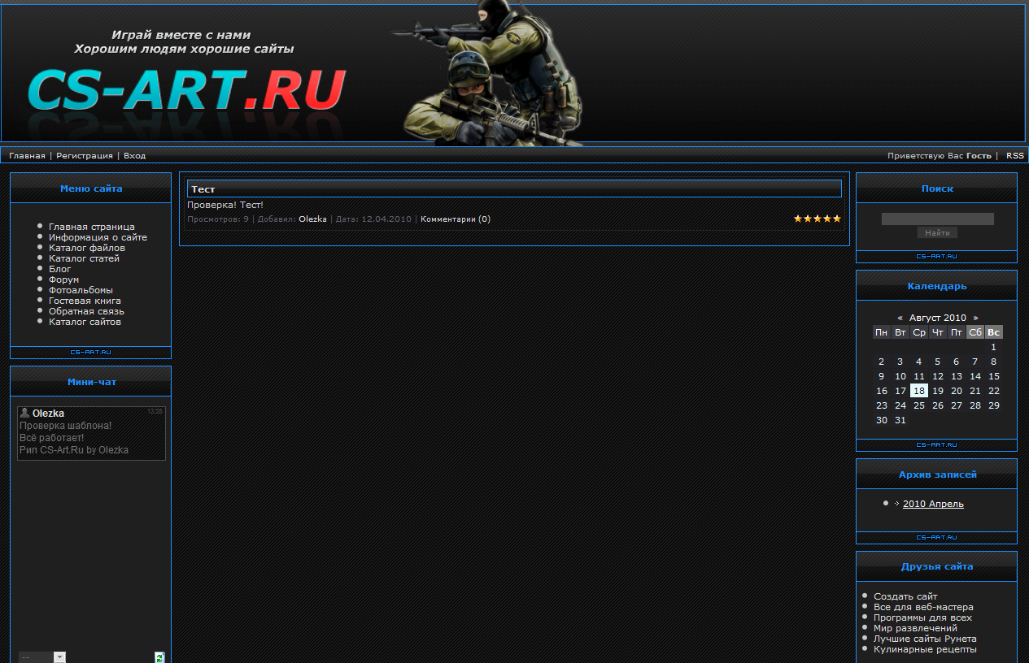Image resolution: width=1029 pixels, height=663 pixels.
Task: Open the Форум section from the site menu
Action: 65,279
